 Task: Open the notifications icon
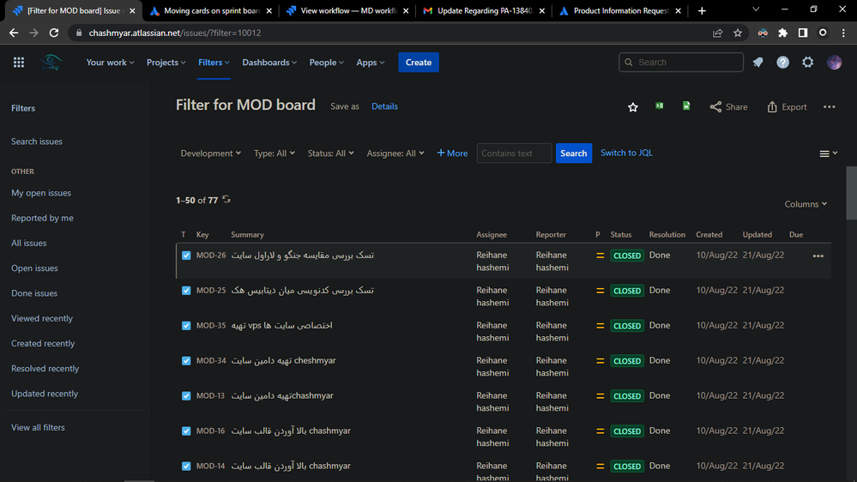point(757,63)
